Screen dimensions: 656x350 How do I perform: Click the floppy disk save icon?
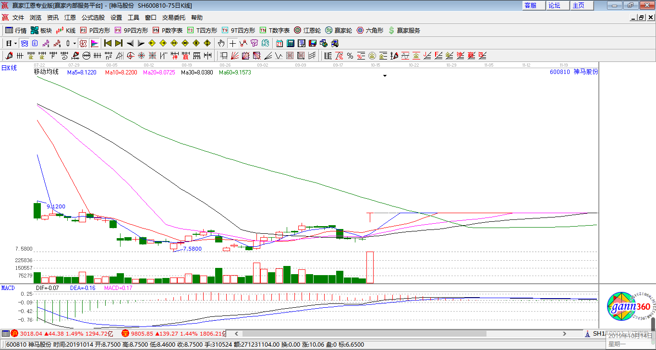(x=313, y=43)
